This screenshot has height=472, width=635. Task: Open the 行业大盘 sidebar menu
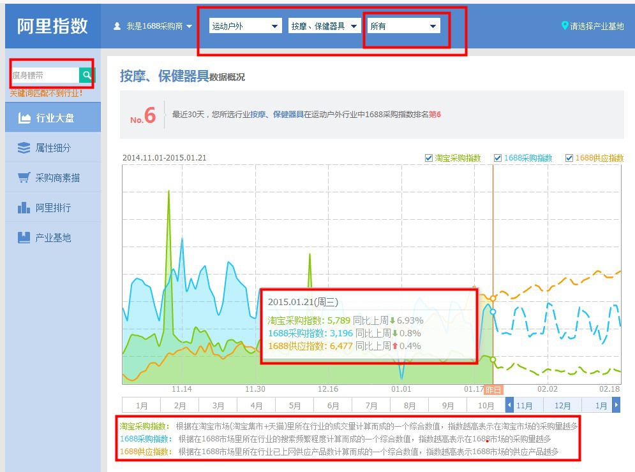[x=53, y=118]
